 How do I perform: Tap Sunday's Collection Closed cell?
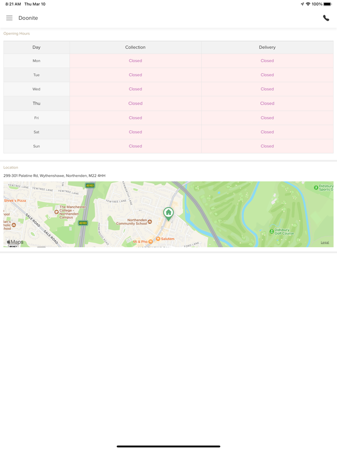pos(135,146)
